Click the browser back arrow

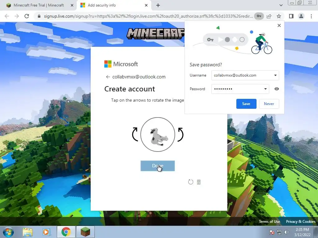[7, 16]
